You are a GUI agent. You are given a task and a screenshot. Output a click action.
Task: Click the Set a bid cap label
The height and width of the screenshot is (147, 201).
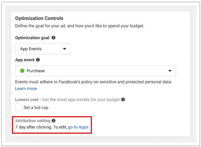pos(36,107)
